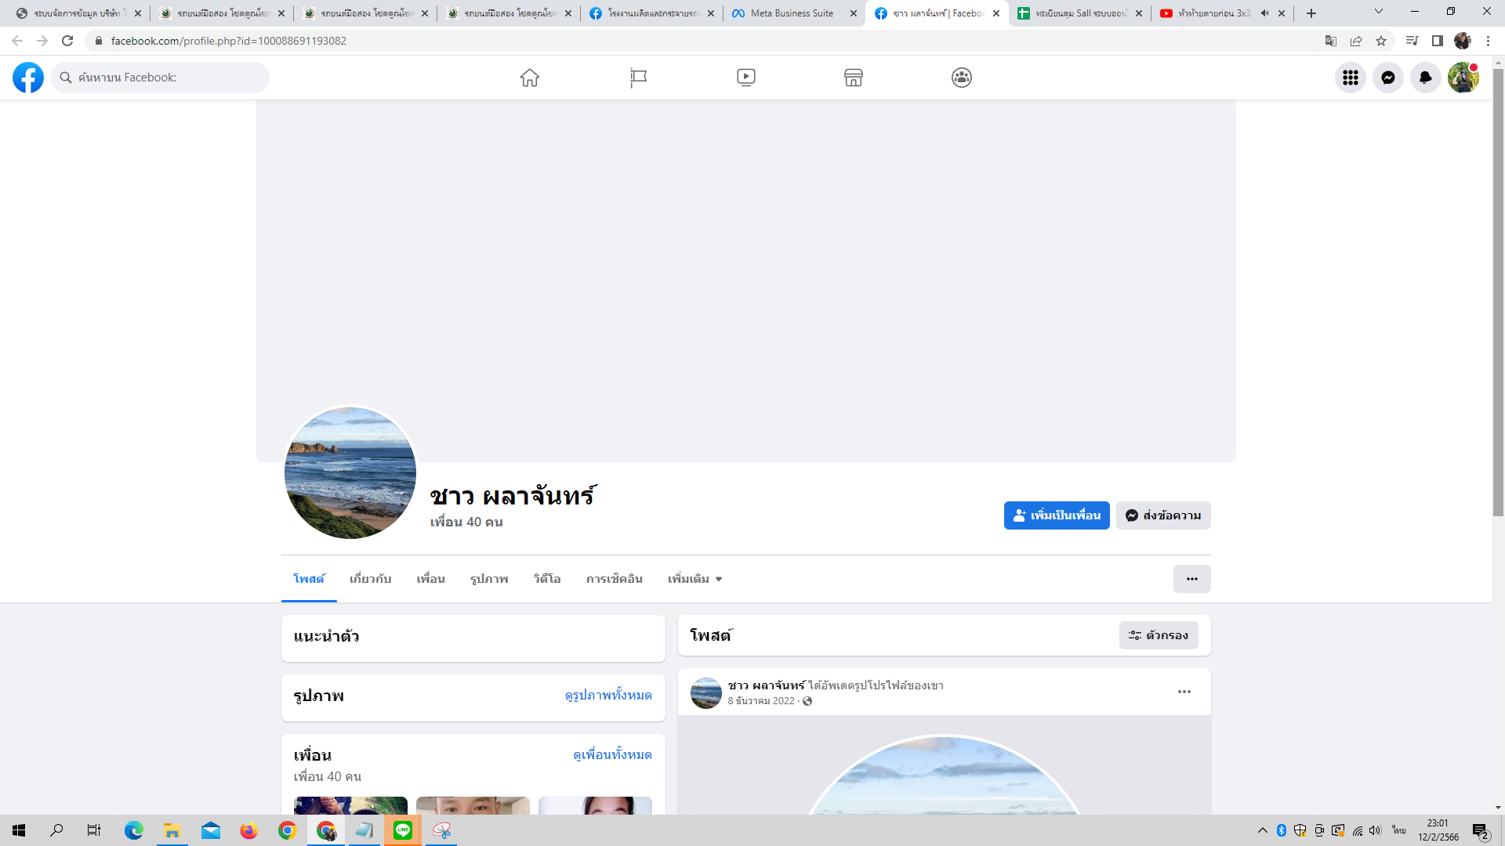Screen dimensions: 1505x846
Task: Open Marketplace storefront icon
Action: pos(854,78)
